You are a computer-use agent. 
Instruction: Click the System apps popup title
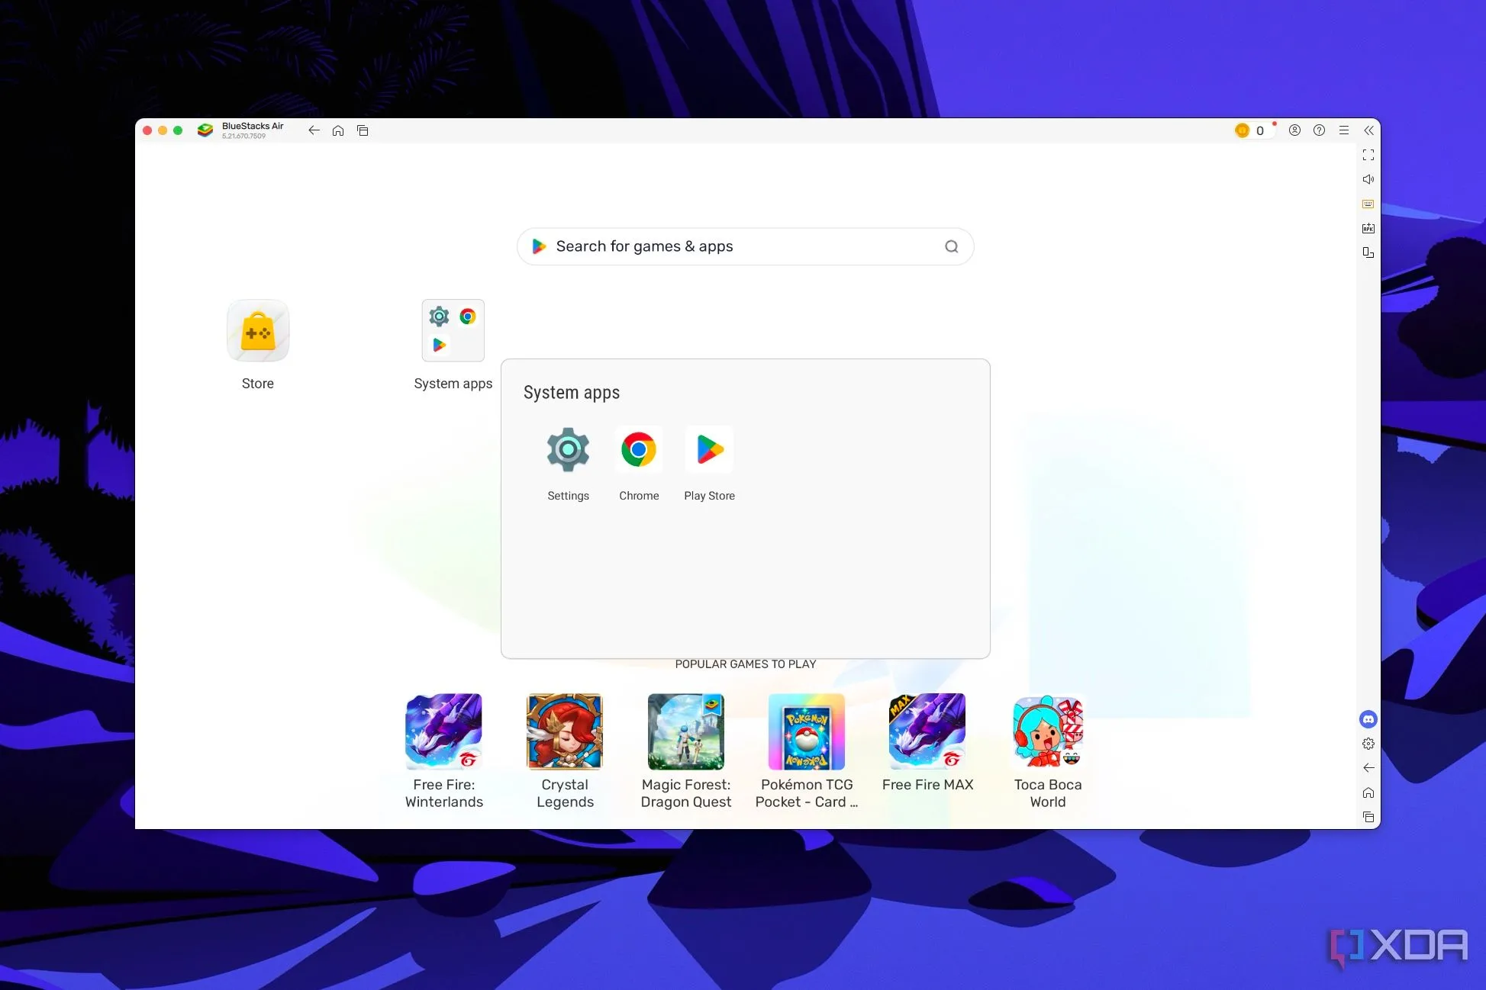point(572,393)
